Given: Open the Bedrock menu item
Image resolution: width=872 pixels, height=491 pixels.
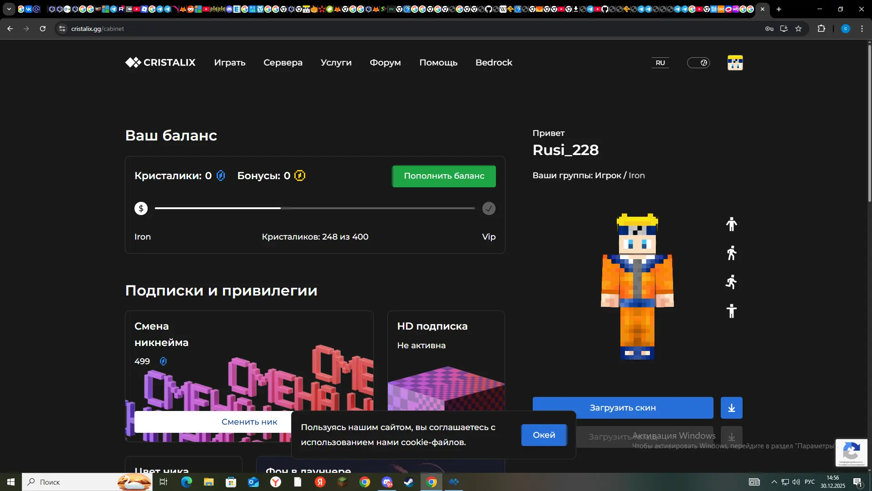Looking at the screenshot, I should click(494, 63).
